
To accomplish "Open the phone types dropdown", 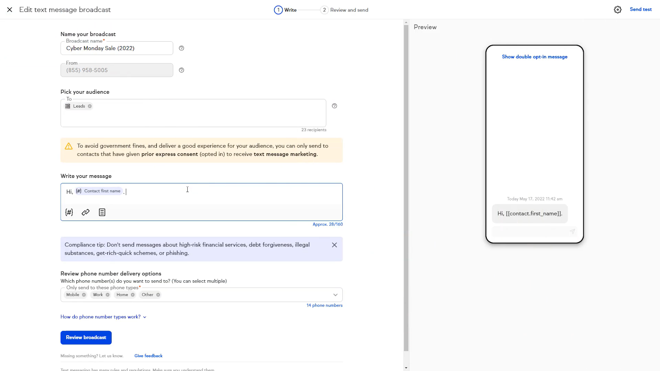I will (335, 295).
